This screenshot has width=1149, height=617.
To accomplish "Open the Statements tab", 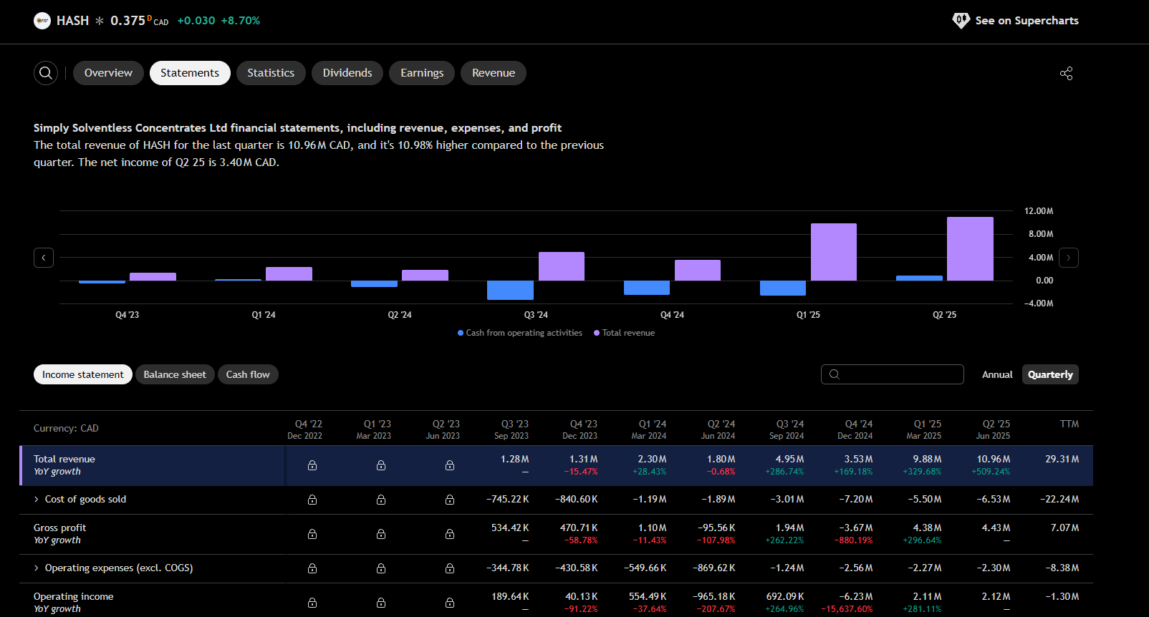I will (x=190, y=73).
